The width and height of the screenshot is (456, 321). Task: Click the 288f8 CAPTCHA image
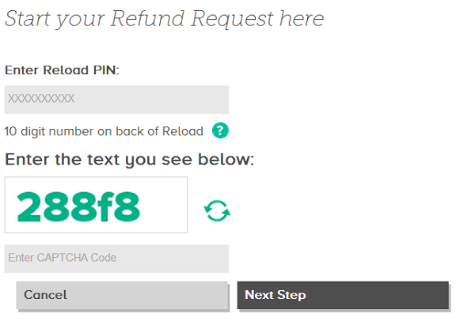click(x=96, y=205)
